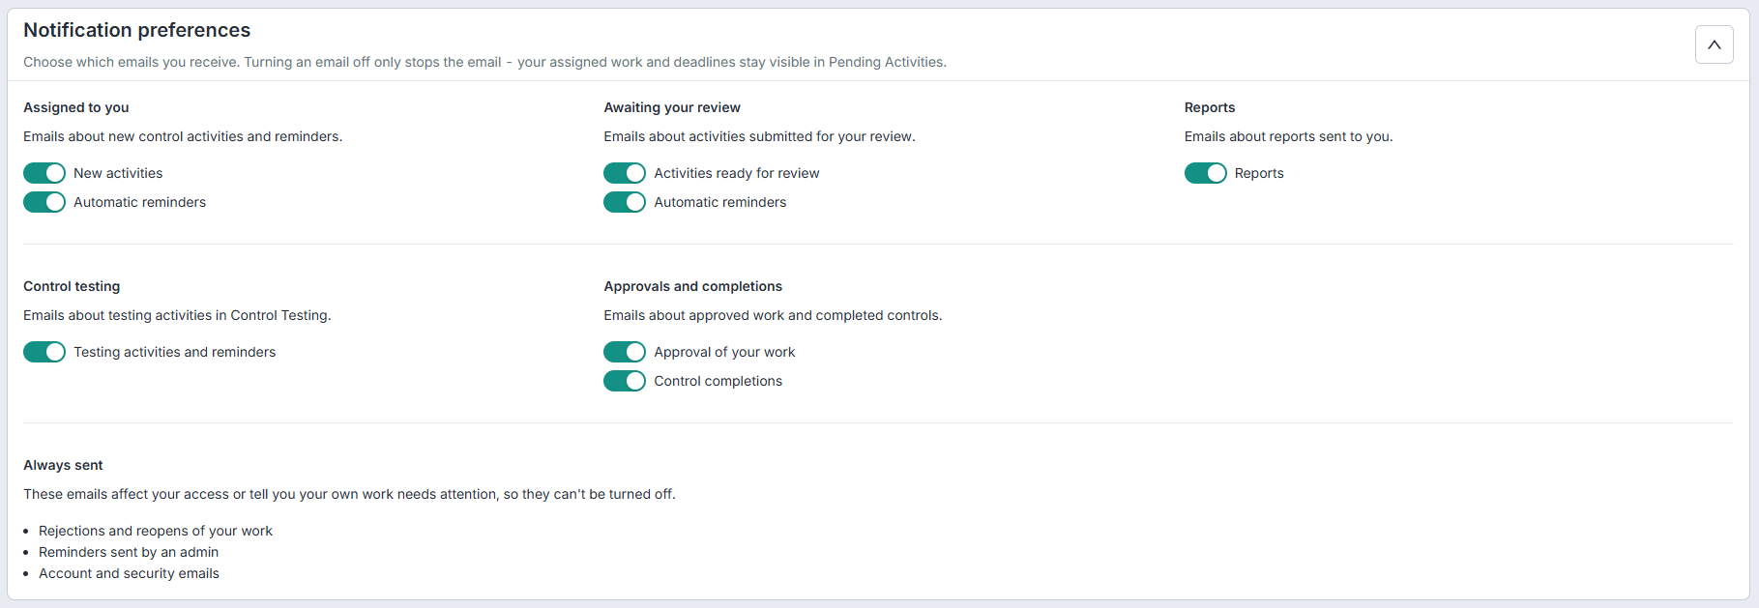This screenshot has height=608, width=1759.
Task: Click Account and security emails item
Action: click(129, 573)
